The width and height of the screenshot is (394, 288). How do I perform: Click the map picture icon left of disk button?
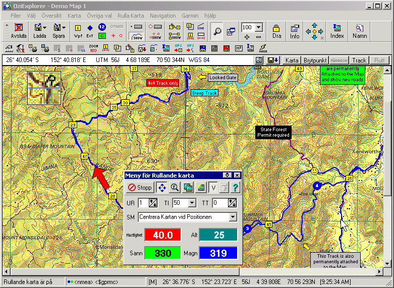click(259, 61)
